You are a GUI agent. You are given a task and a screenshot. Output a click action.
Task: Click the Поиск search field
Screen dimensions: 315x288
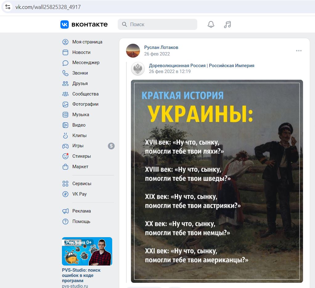pos(157,24)
